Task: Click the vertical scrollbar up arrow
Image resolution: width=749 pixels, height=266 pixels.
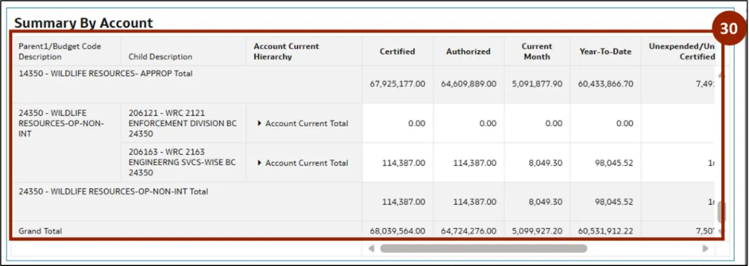Action: pyautogui.click(x=721, y=75)
